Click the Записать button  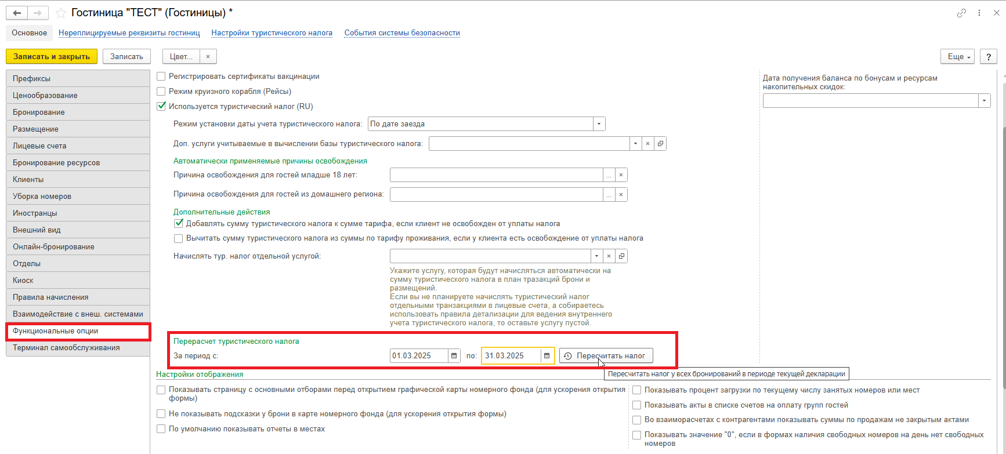pos(126,56)
